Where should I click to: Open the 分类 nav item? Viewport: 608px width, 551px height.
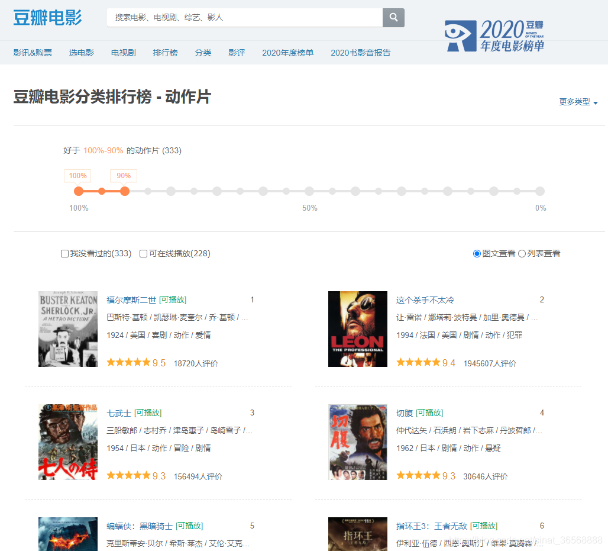[x=203, y=53]
